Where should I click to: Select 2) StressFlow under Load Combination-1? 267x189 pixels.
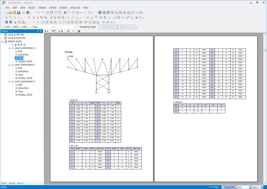[22, 55]
